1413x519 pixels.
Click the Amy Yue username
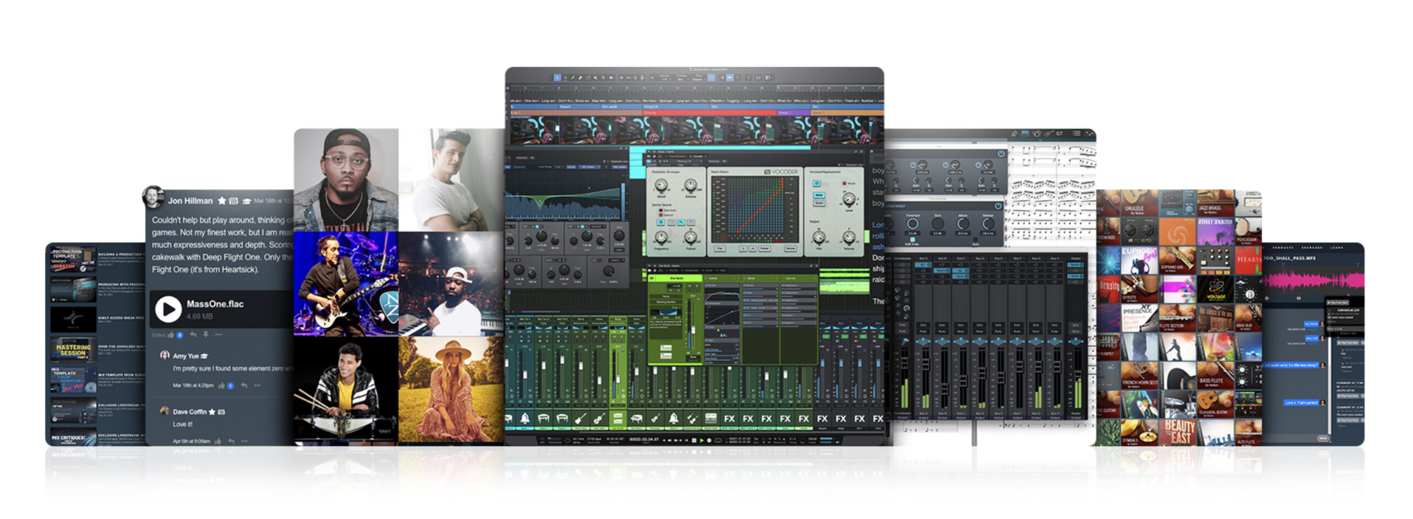[x=185, y=356]
